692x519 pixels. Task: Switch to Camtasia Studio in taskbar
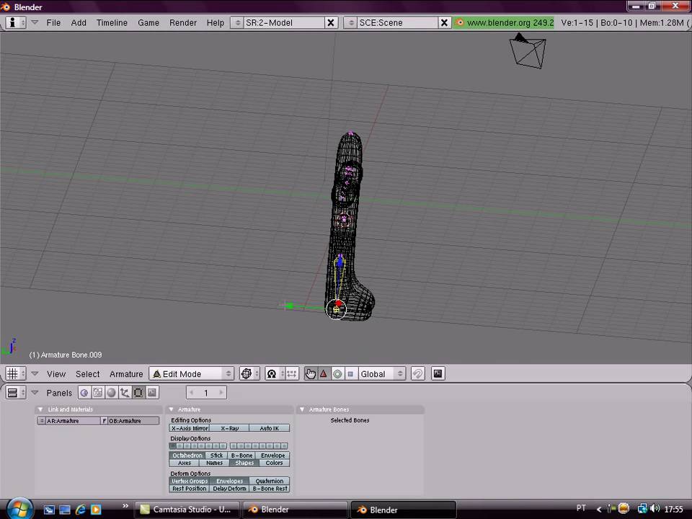pos(186,510)
